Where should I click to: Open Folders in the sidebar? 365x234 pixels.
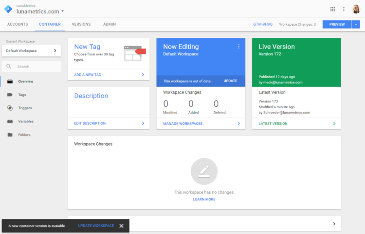tap(24, 134)
